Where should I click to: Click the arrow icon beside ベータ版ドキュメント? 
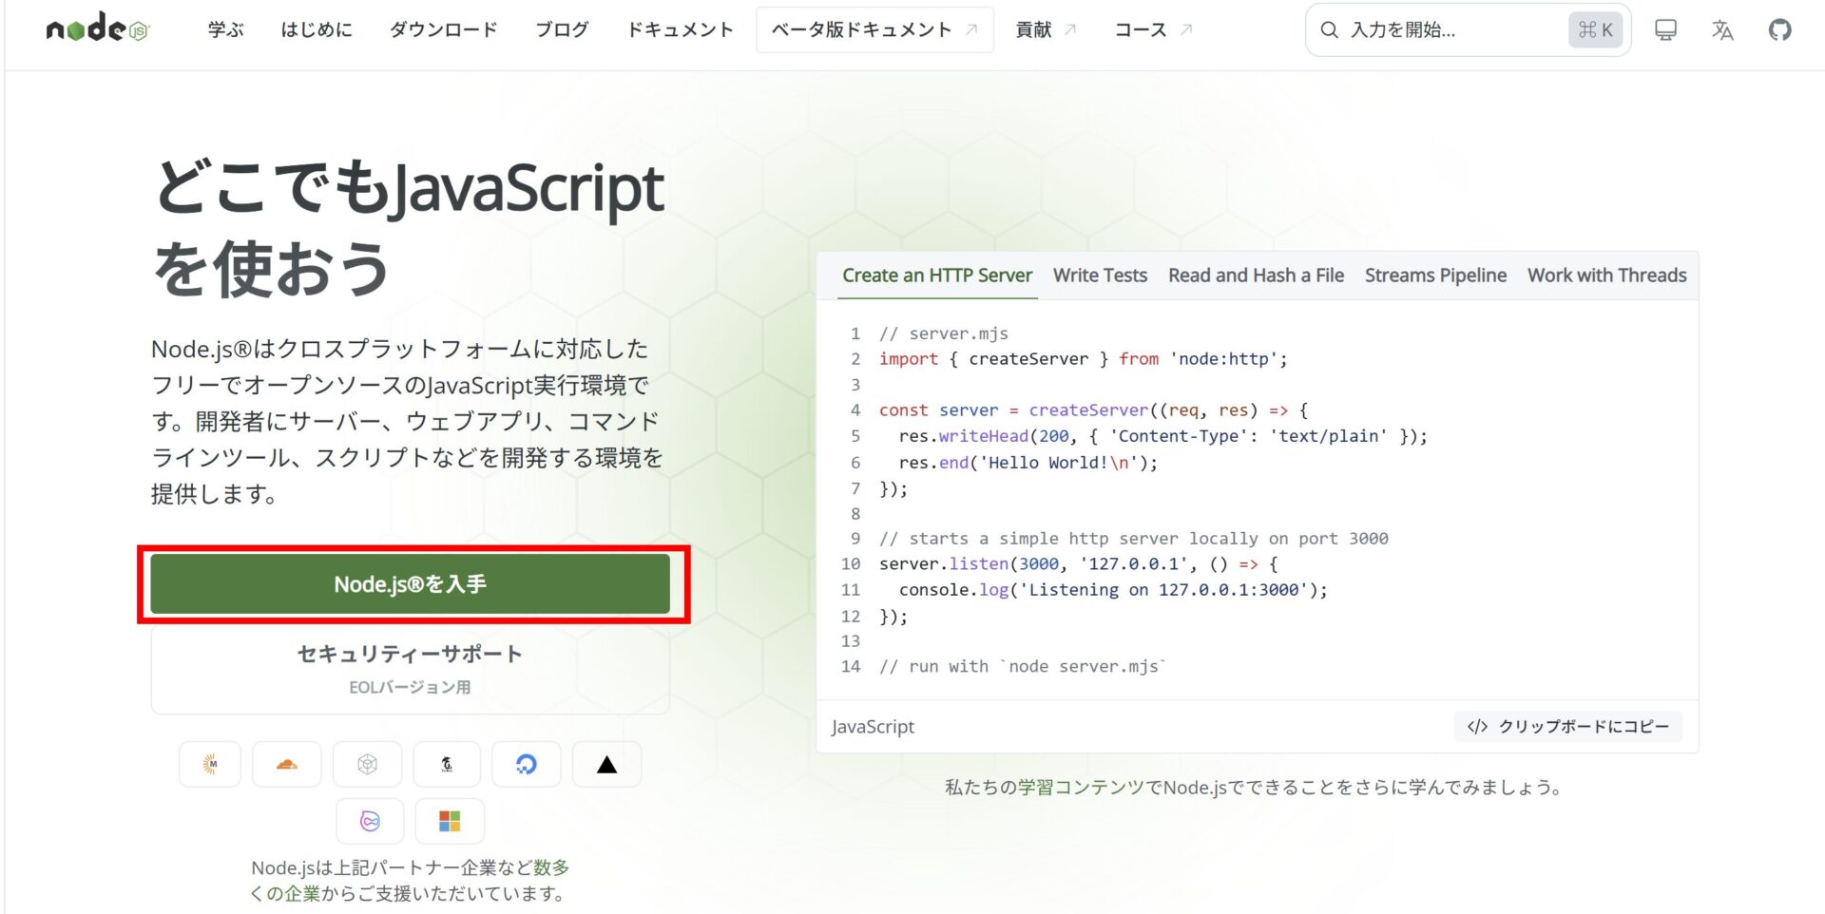click(971, 29)
